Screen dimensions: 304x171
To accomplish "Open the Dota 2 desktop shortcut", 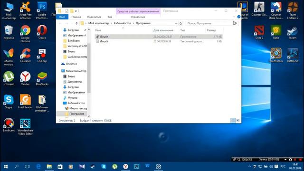I will [x=259, y=32].
